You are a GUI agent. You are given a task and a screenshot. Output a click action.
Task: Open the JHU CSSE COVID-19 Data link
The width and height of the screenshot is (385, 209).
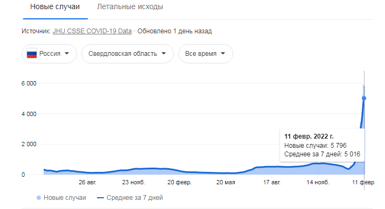pos(92,31)
